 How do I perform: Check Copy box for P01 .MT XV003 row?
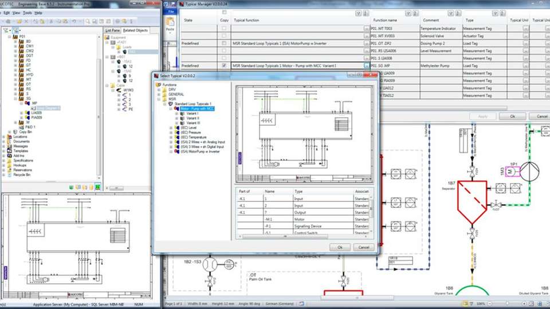tap(224, 35)
